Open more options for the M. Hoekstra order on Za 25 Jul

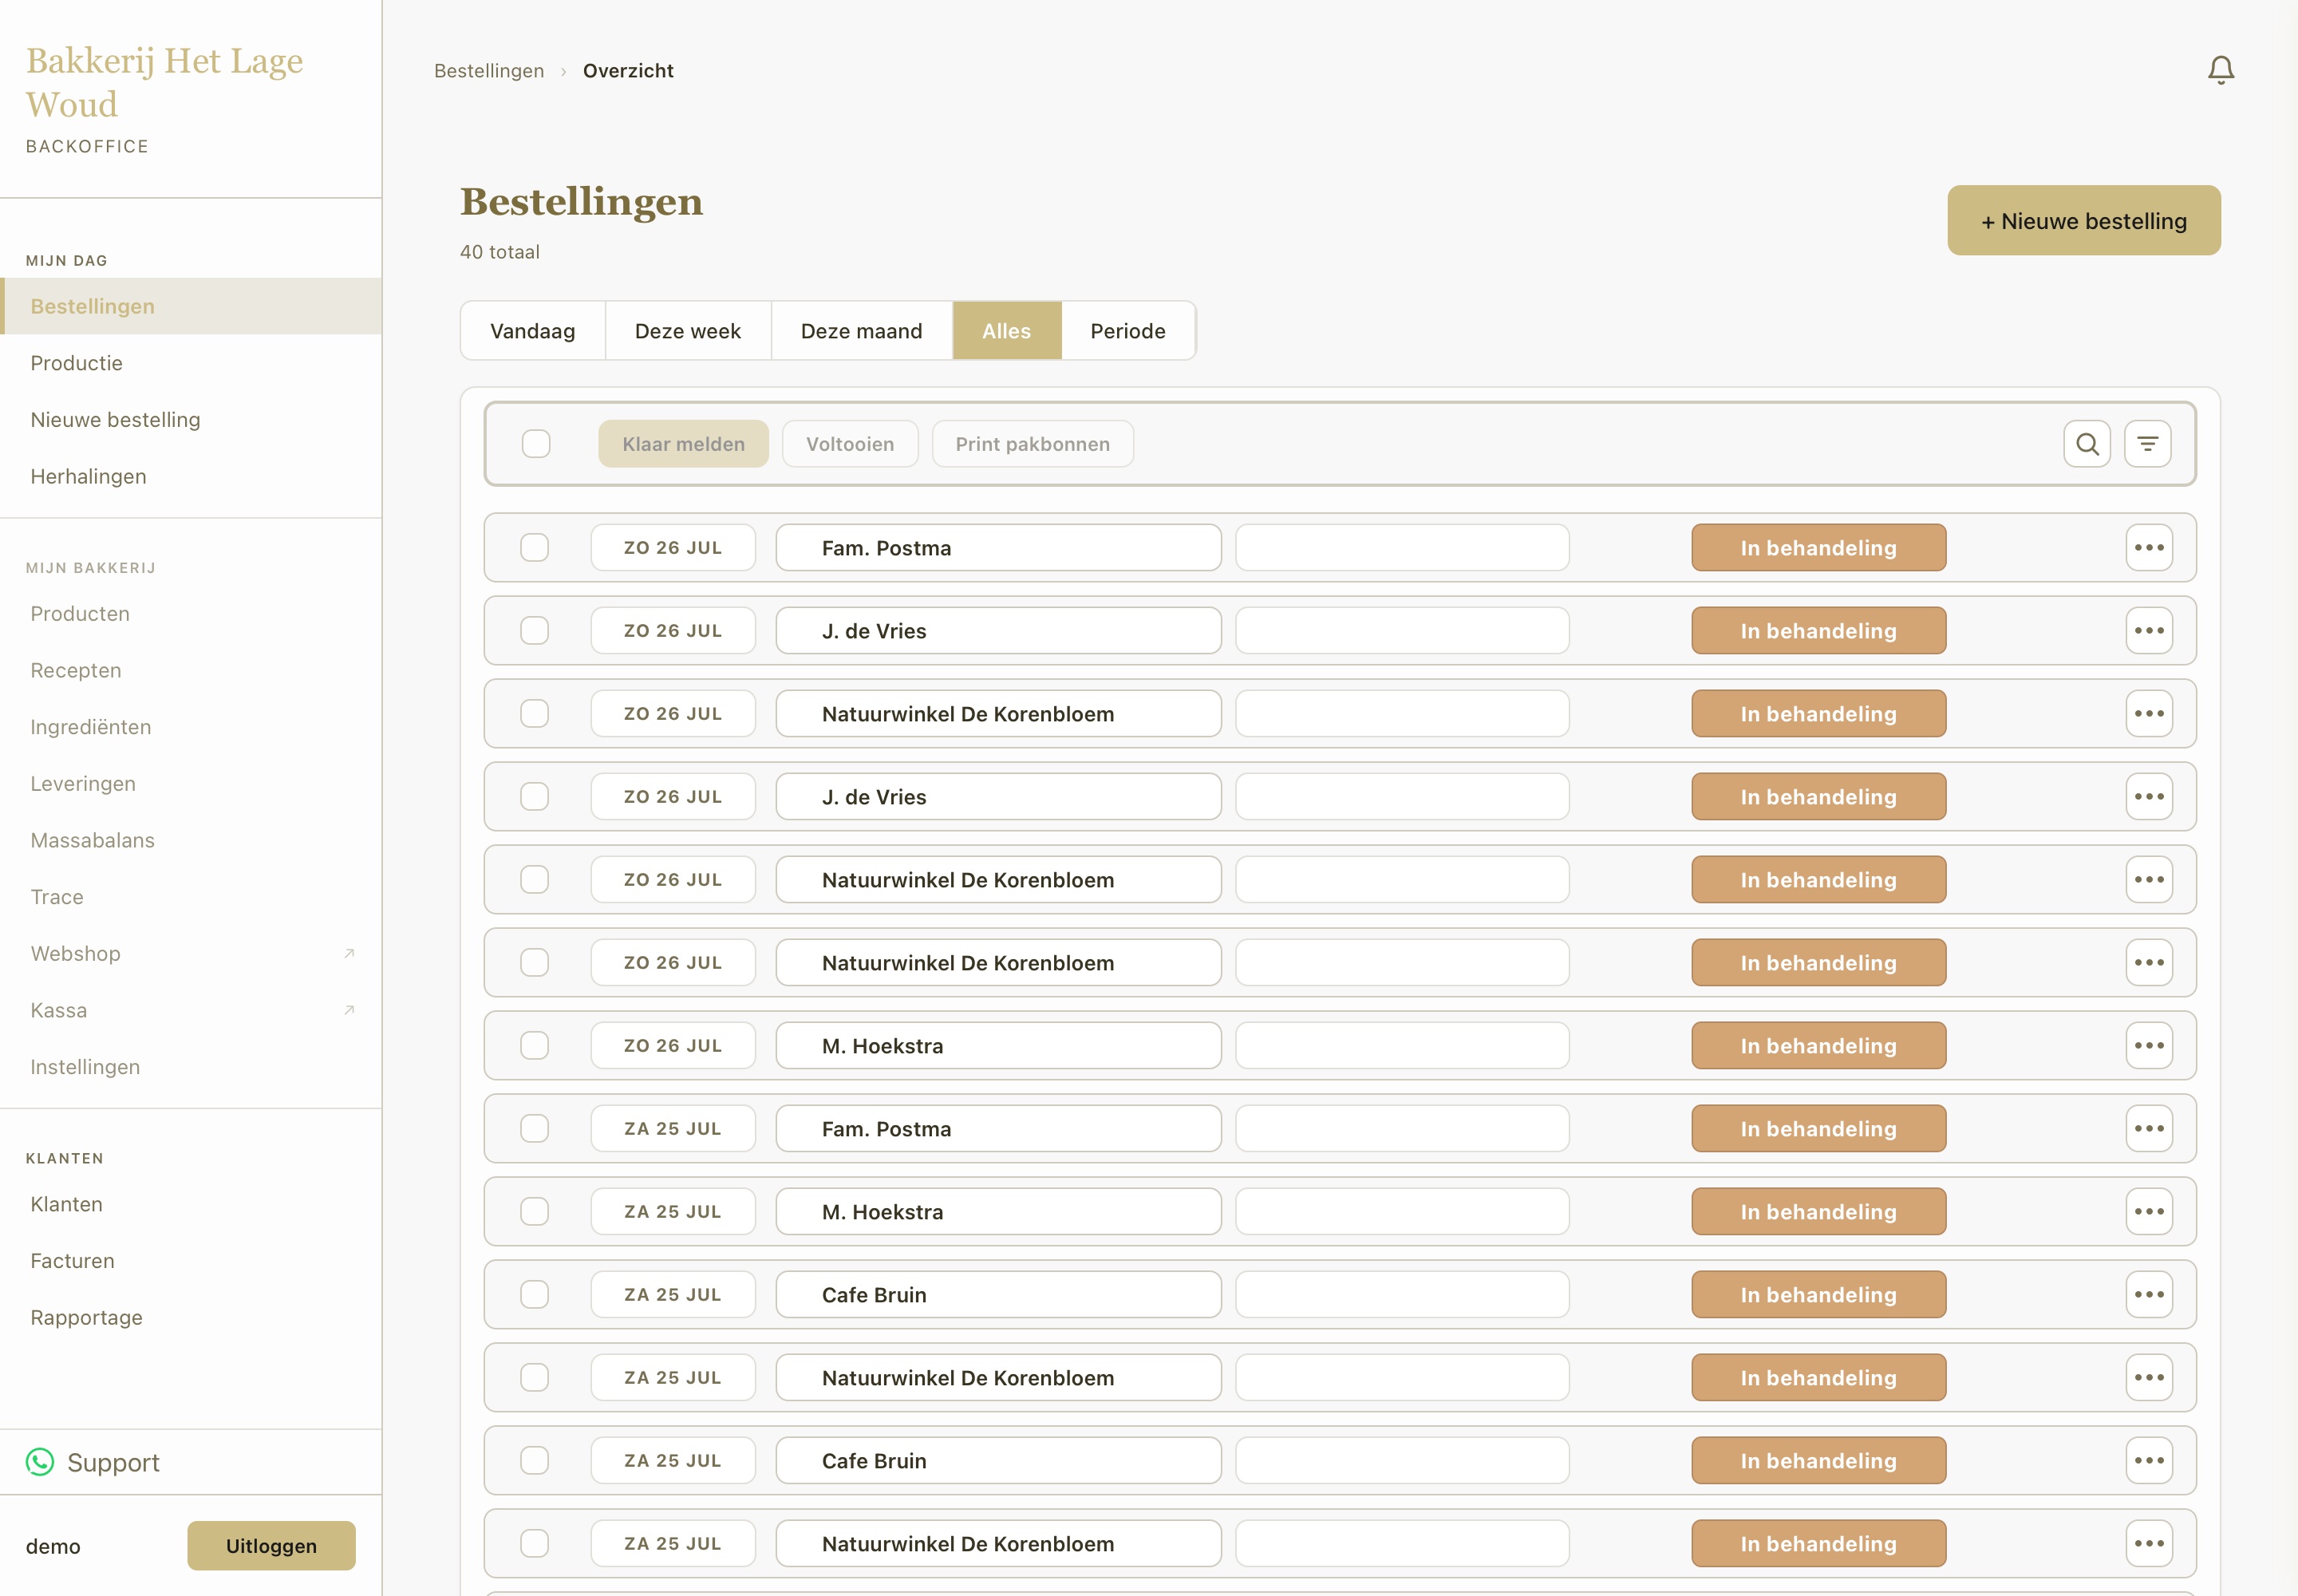[2149, 1212]
